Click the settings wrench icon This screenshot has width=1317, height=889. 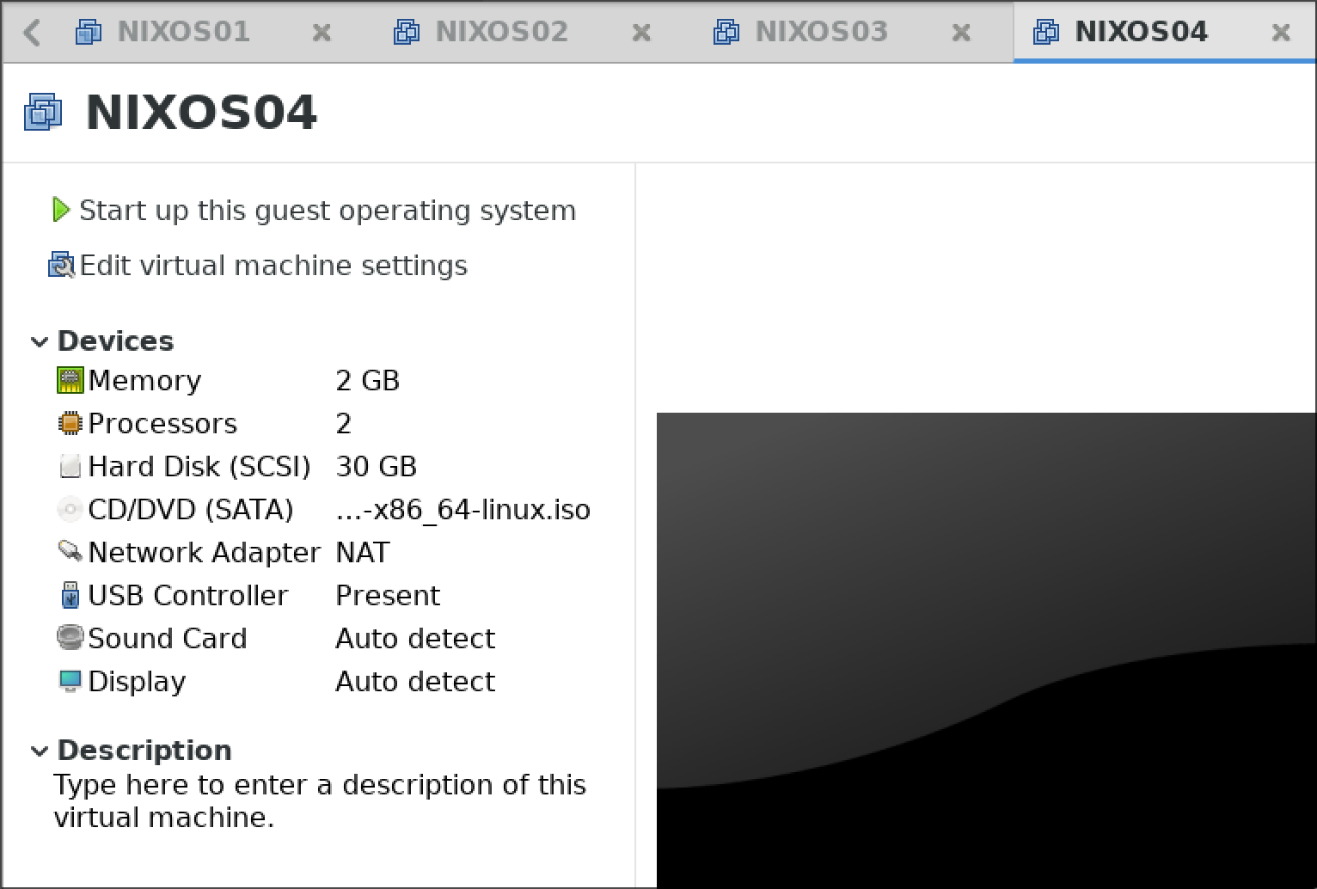pos(62,266)
